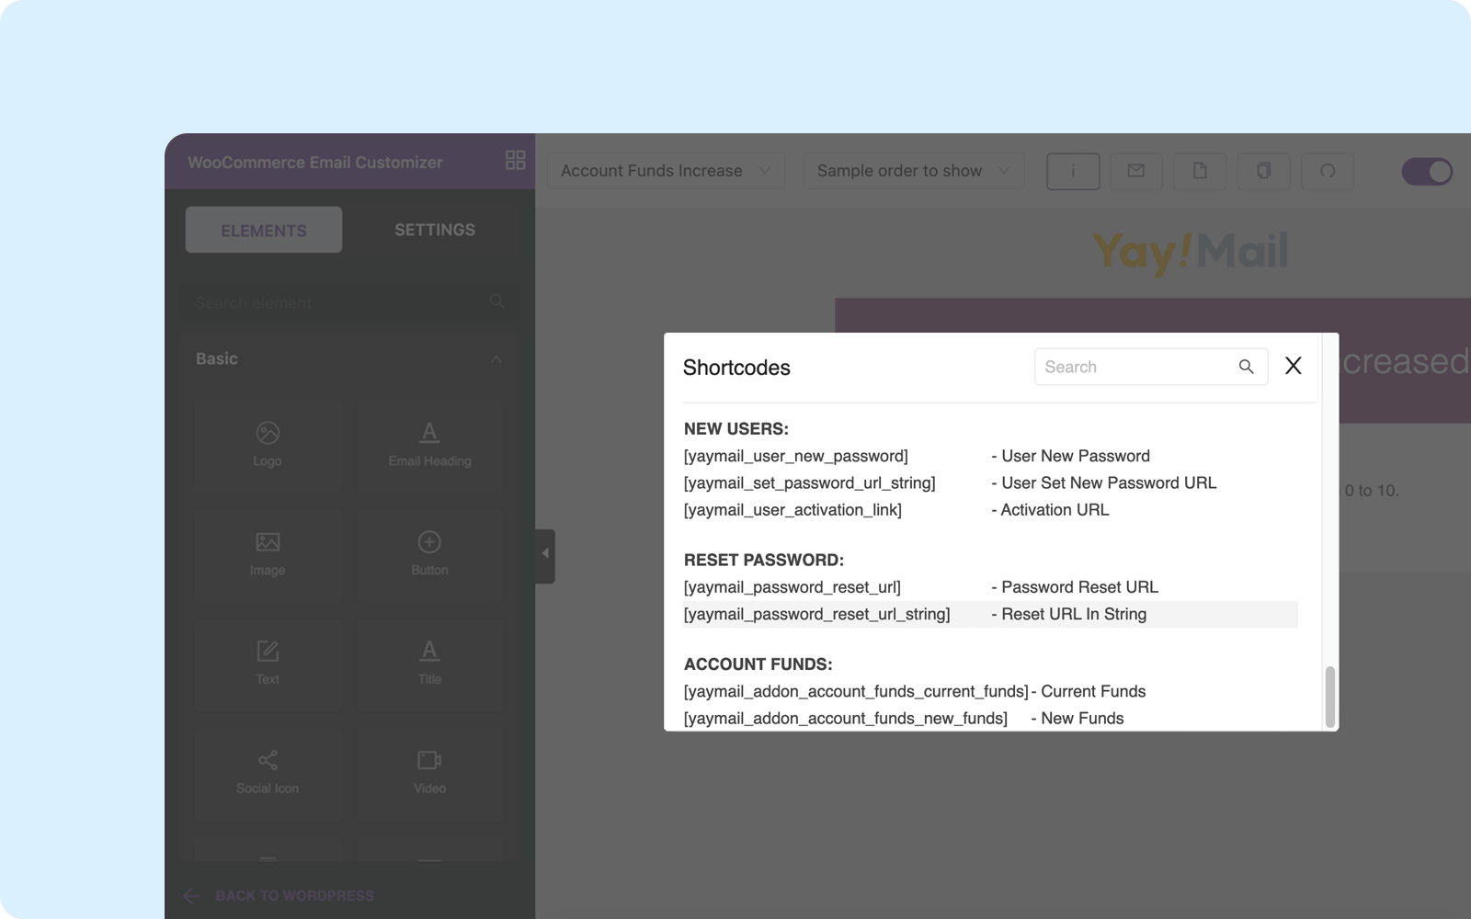Click the Shortcodes search field
The image size is (1471, 919).
pos(1150,367)
